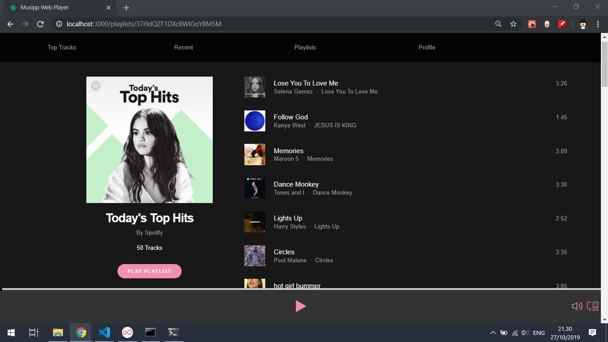Image resolution: width=608 pixels, height=342 pixels.
Task: Click the artist name Maroon 5
Action: (286, 159)
